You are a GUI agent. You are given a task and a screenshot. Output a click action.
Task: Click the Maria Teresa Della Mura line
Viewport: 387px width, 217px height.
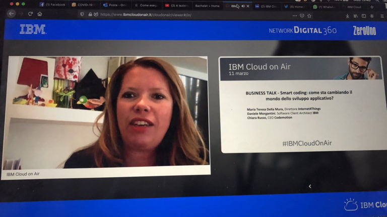click(x=284, y=109)
